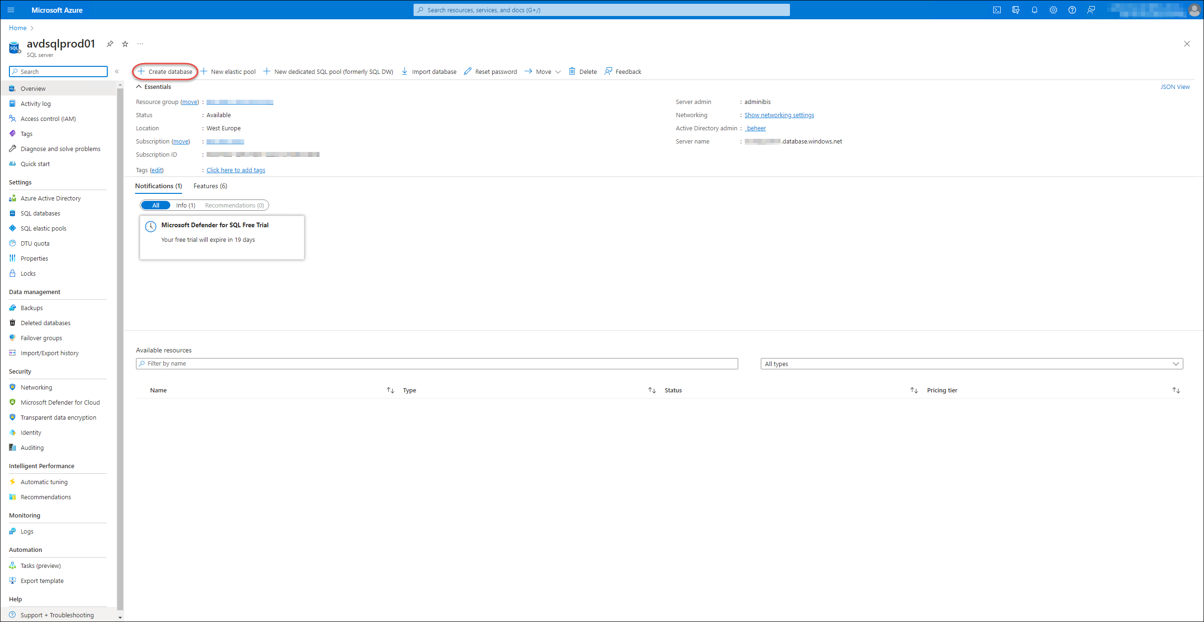
Task: Open Quick start
Action: (x=58, y=164)
